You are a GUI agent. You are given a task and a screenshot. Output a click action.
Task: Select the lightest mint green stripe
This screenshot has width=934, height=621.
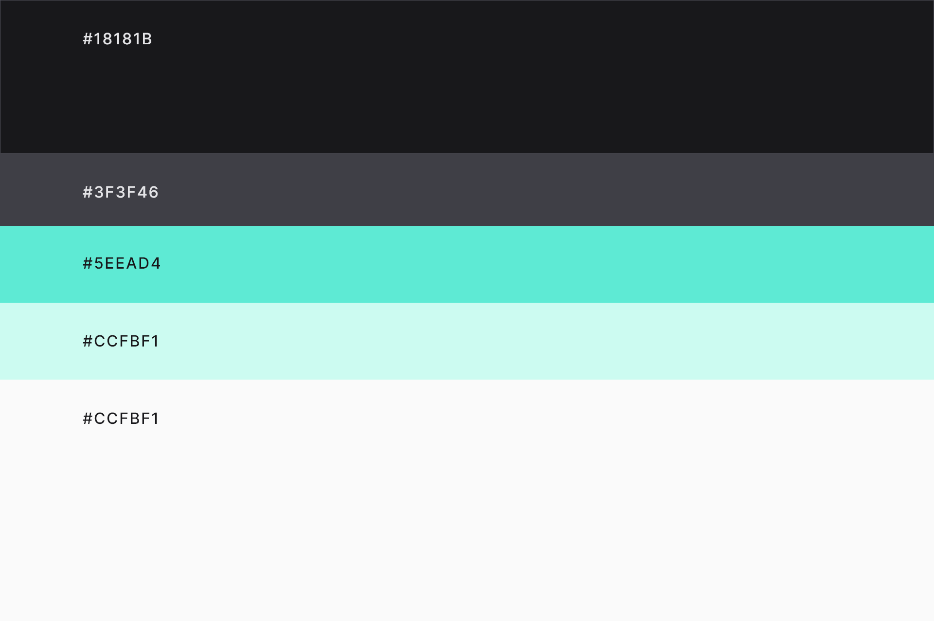pos(467,341)
